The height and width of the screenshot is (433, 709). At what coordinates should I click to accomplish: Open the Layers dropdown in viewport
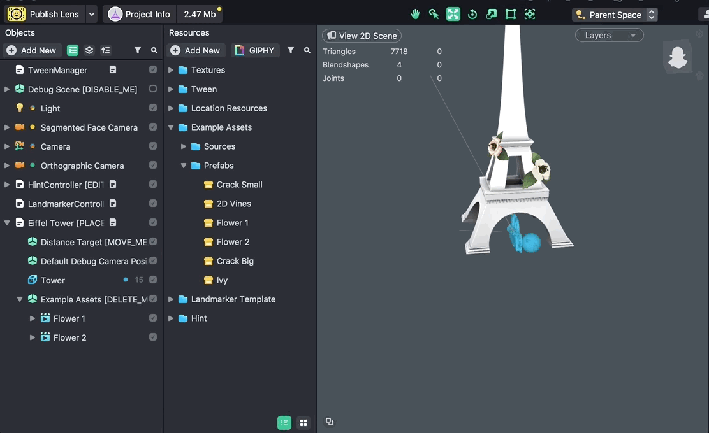pyautogui.click(x=609, y=36)
